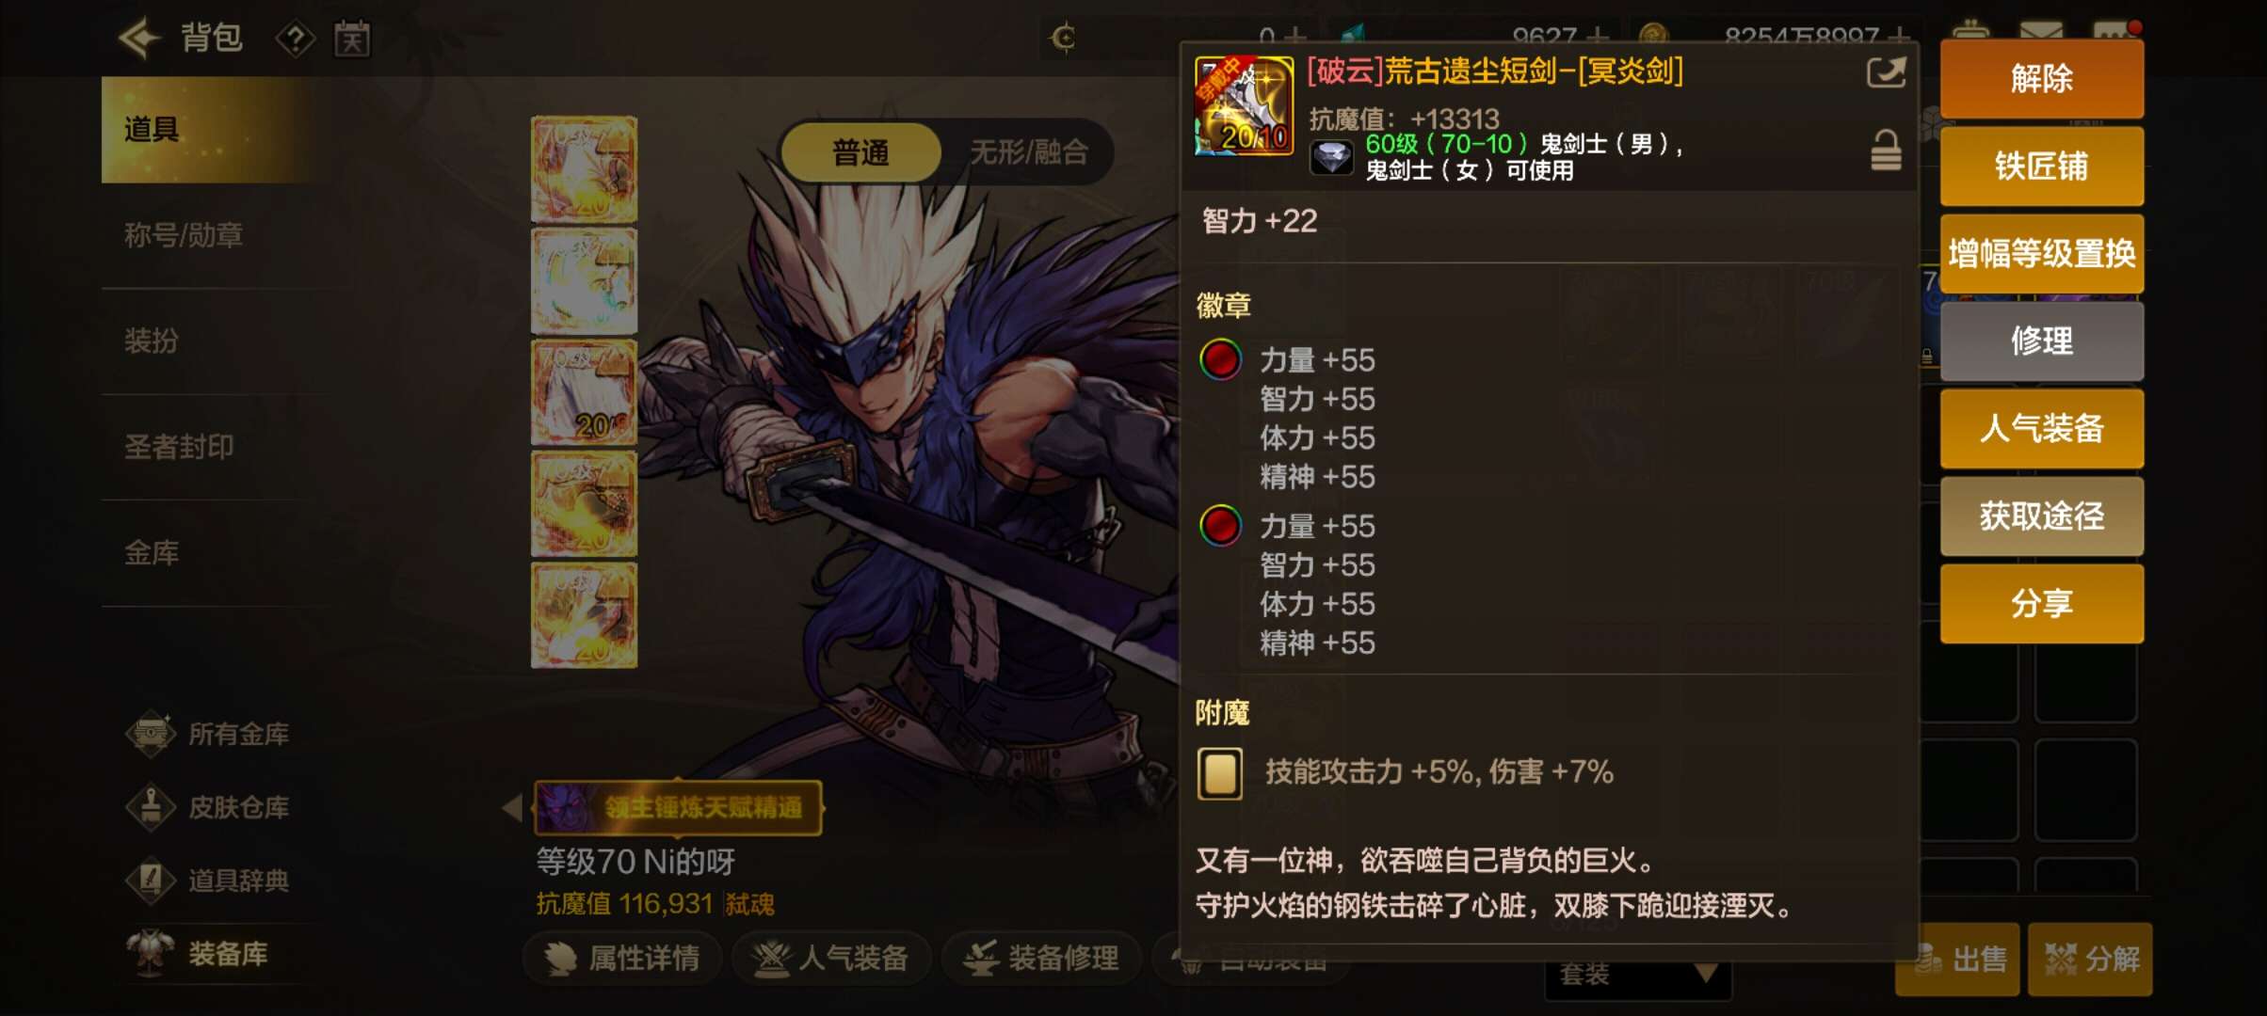This screenshot has width=2267, height=1016.
Task: Select the 称号/勋章 tab
Action: click(184, 235)
